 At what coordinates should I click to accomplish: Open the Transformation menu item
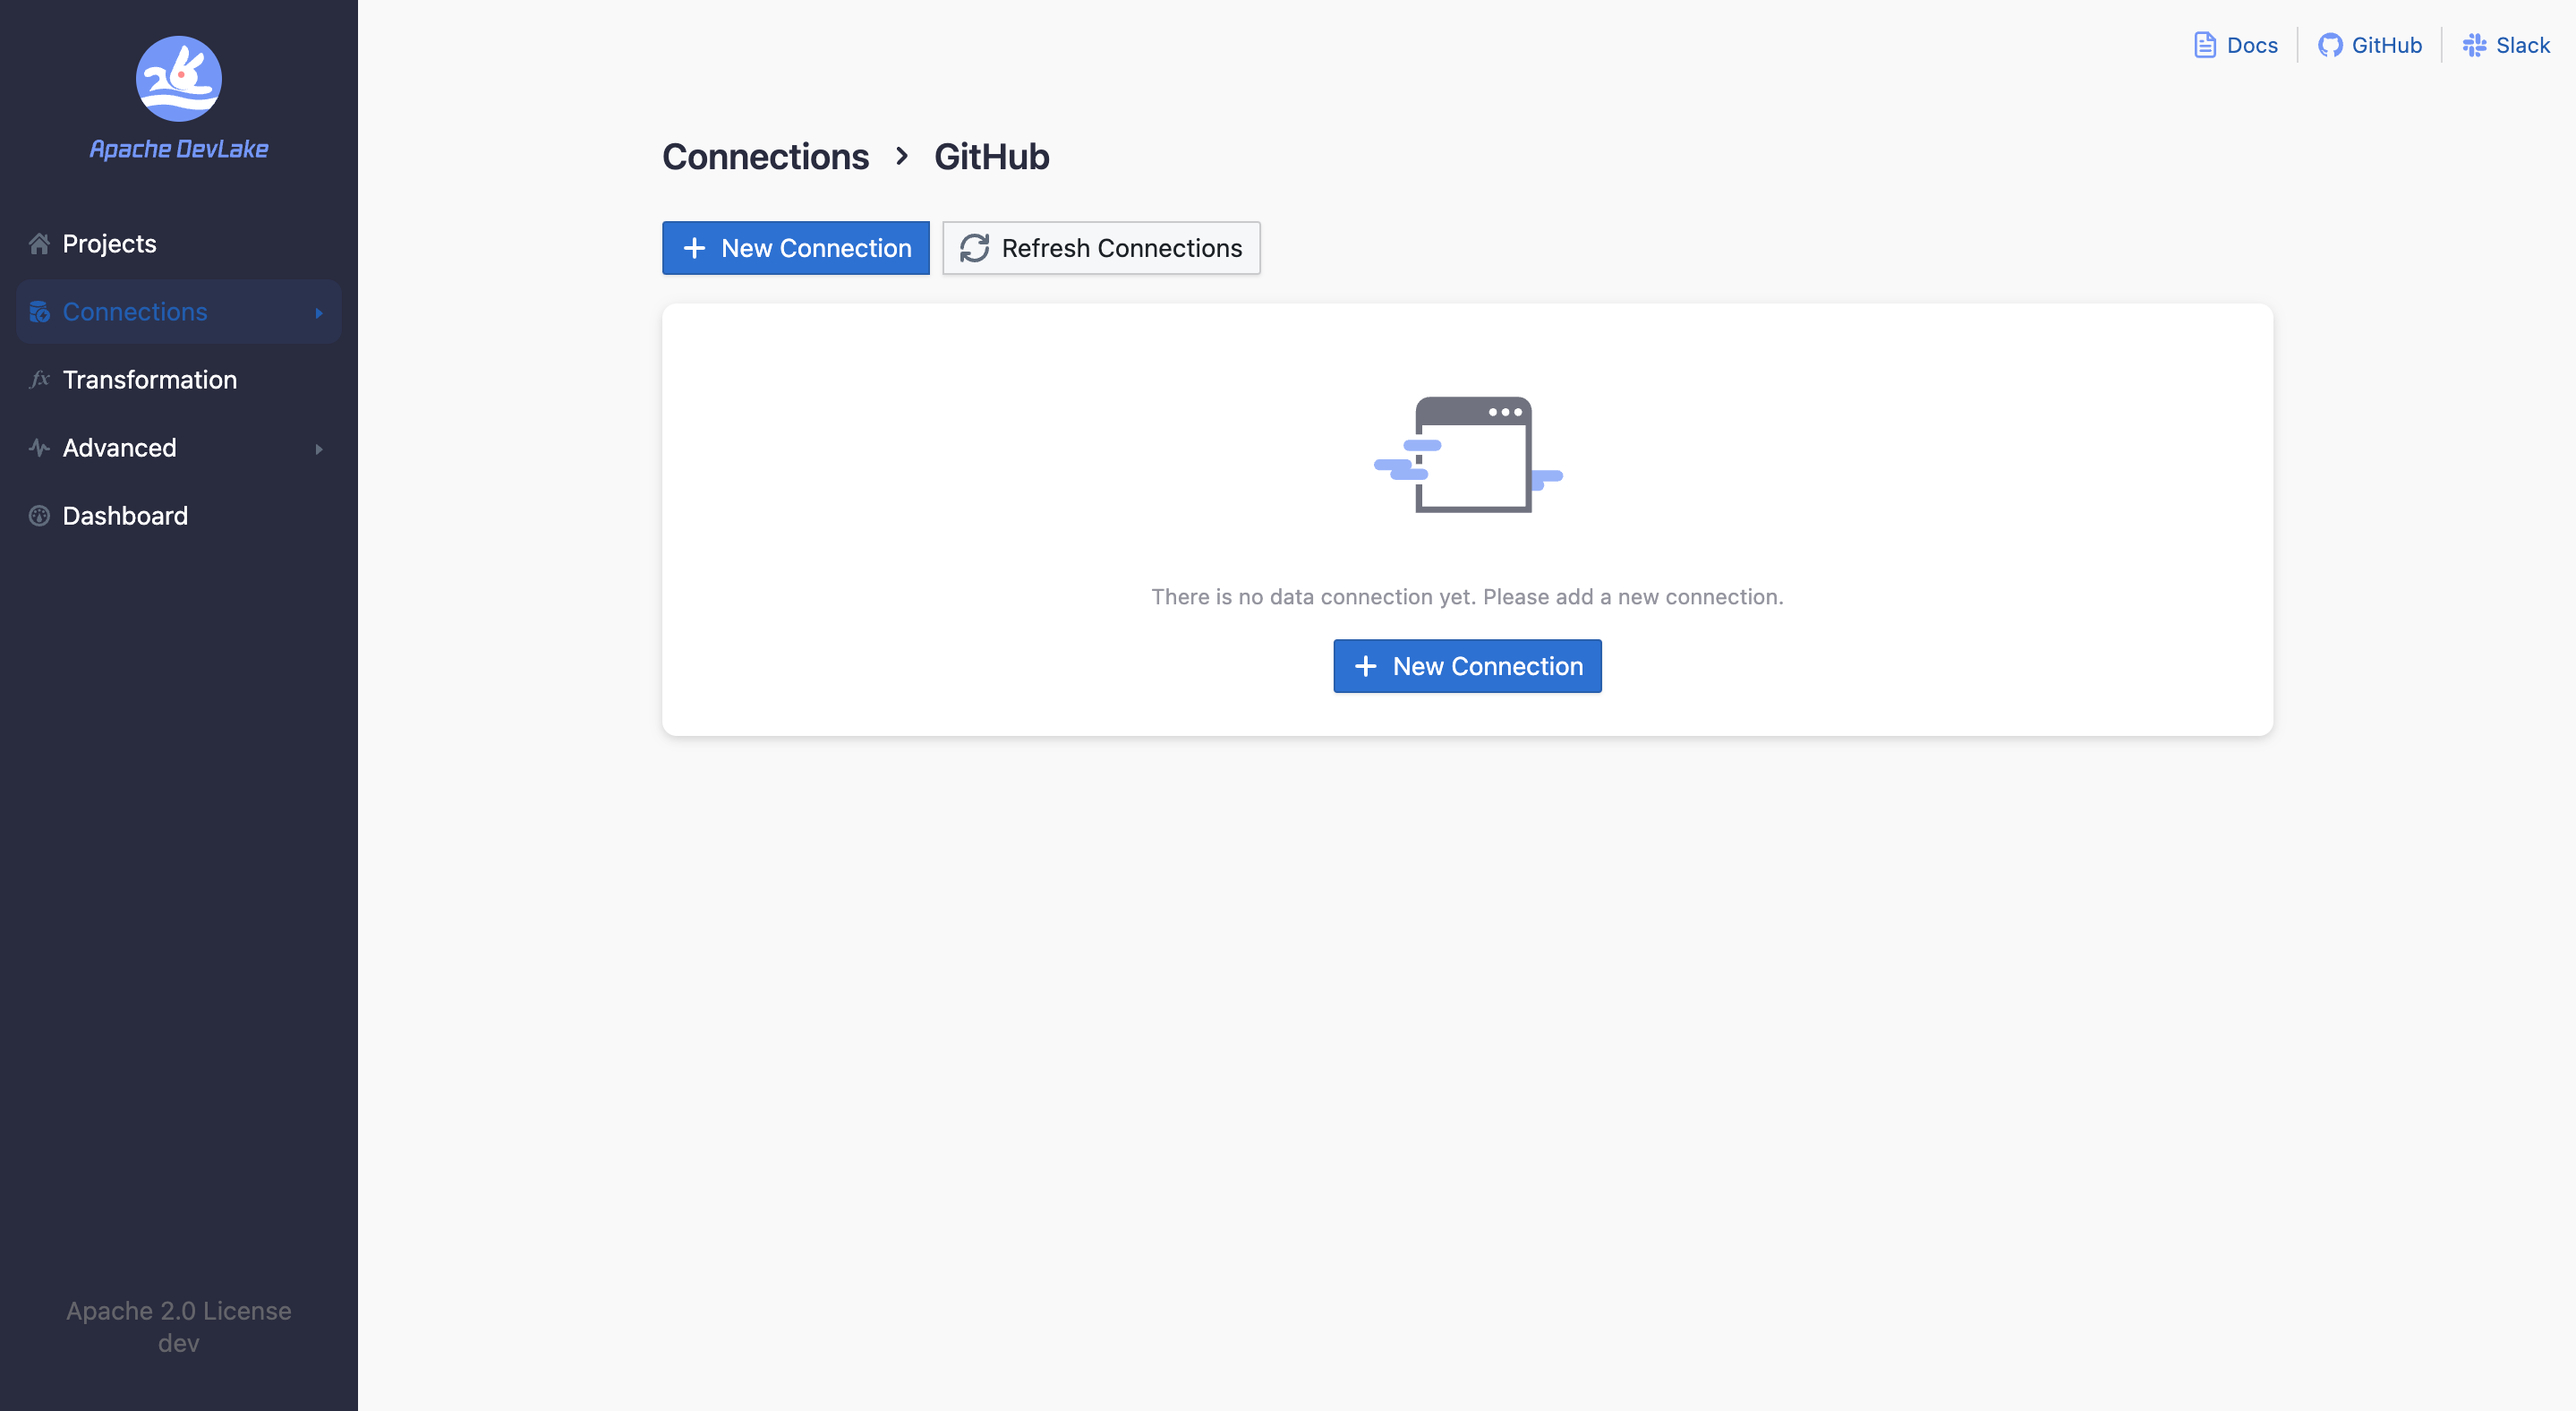[x=149, y=380]
